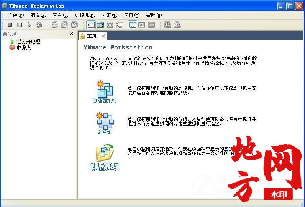The image size is (305, 207).
Task: Click the Power On play triangle icon
Action: [29, 25]
